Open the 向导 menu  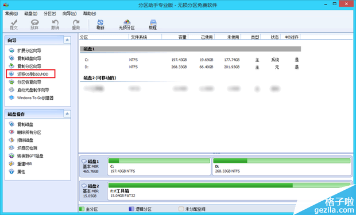tap(69, 14)
